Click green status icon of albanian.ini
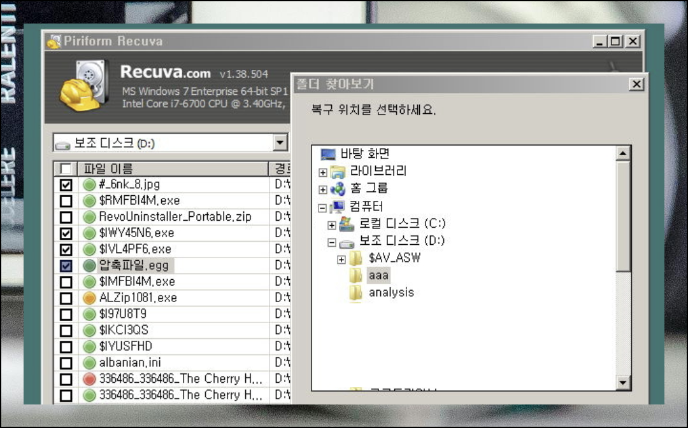 pos(89,362)
